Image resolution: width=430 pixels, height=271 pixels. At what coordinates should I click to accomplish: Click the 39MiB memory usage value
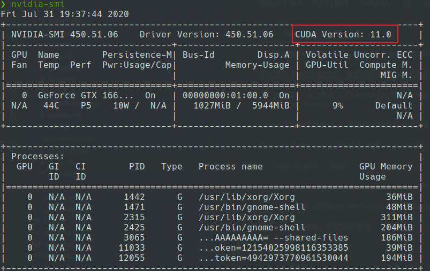(x=399, y=247)
